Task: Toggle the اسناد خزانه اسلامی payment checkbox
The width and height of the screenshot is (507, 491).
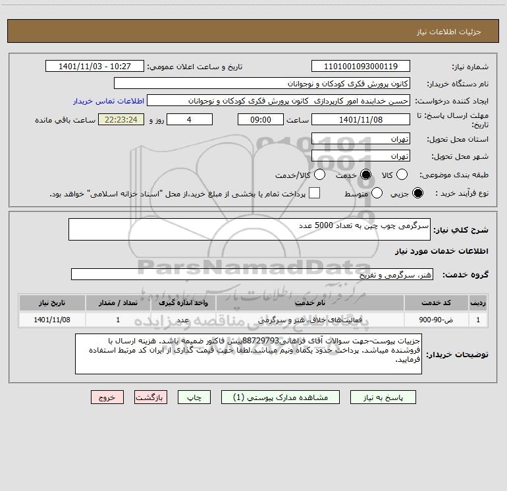Action: (314, 193)
